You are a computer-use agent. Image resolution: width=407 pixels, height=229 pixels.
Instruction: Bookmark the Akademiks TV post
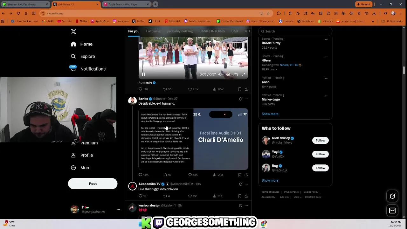point(240,196)
